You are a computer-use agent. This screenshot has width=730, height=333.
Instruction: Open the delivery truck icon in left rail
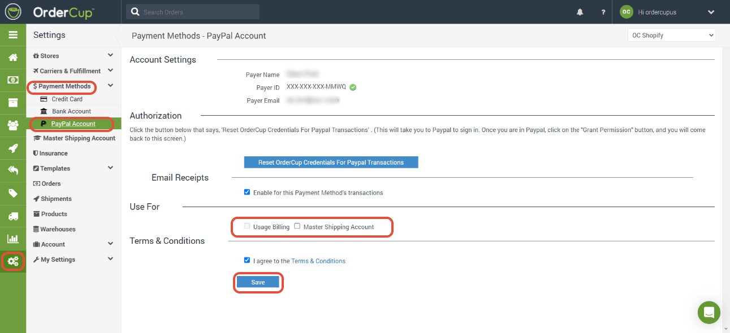pos(13,216)
